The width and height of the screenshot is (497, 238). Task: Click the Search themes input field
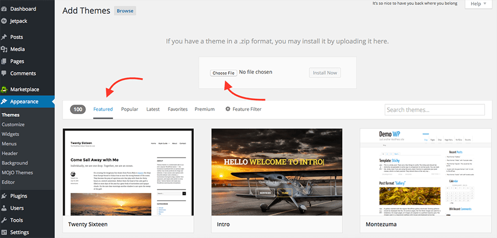[435, 110]
